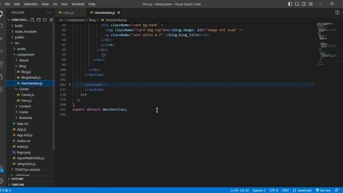Open the Selection menu
343x193 pixels.
coord(31,4)
